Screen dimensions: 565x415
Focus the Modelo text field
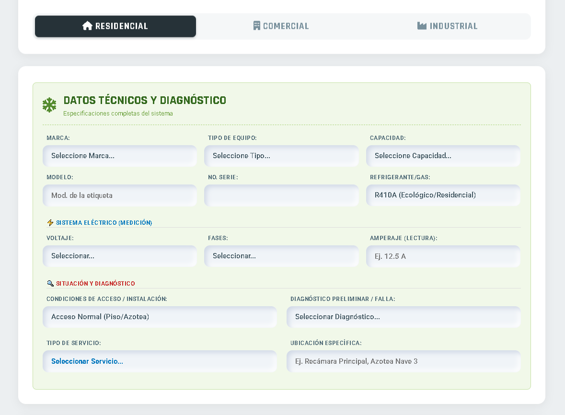tap(119, 196)
